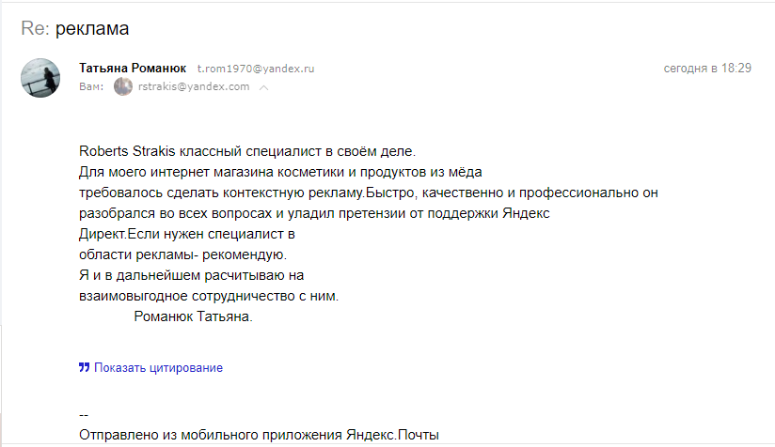Open Татьяна Романюк's round sender avatar
775x447 pixels.
tap(40, 78)
